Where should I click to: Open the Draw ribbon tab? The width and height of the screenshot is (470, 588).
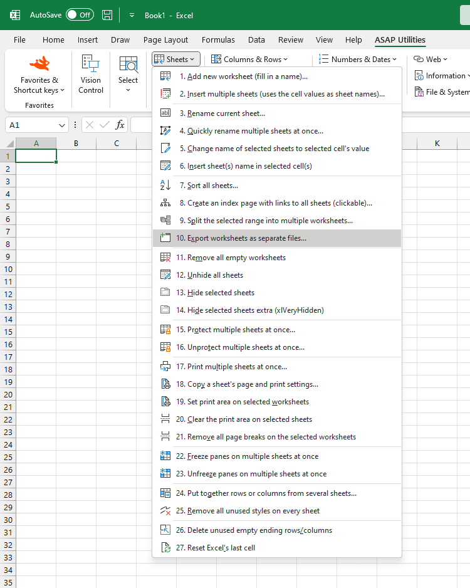click(120, 39)
